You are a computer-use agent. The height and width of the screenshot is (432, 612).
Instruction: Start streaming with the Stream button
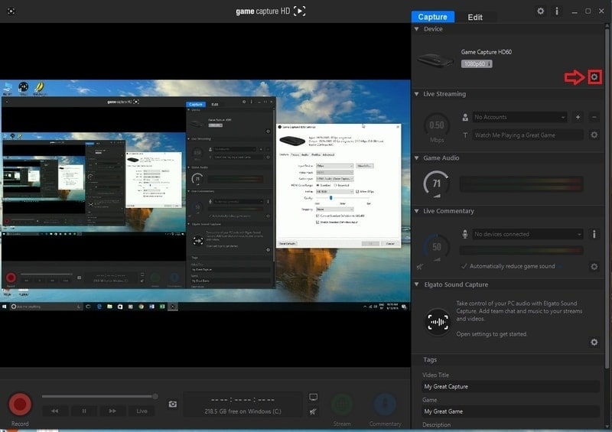coord(342,404)
